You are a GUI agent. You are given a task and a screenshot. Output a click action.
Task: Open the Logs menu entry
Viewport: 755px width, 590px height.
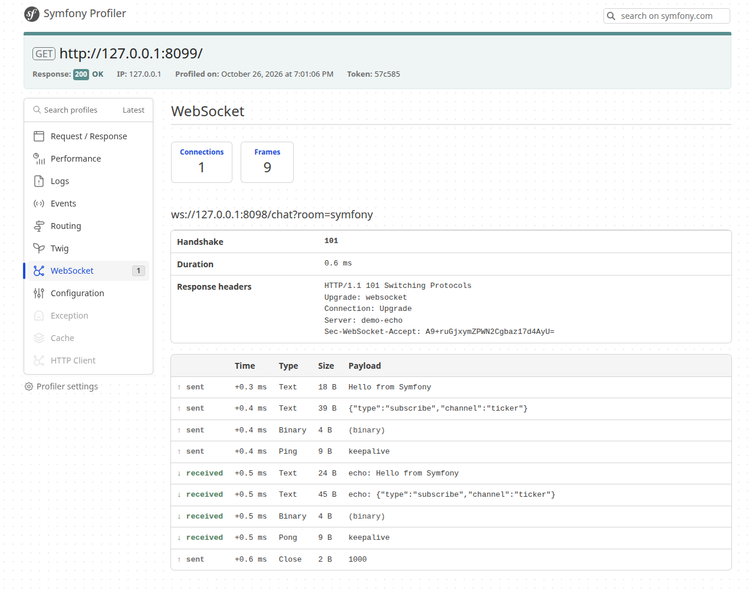[x=88, y=181]
